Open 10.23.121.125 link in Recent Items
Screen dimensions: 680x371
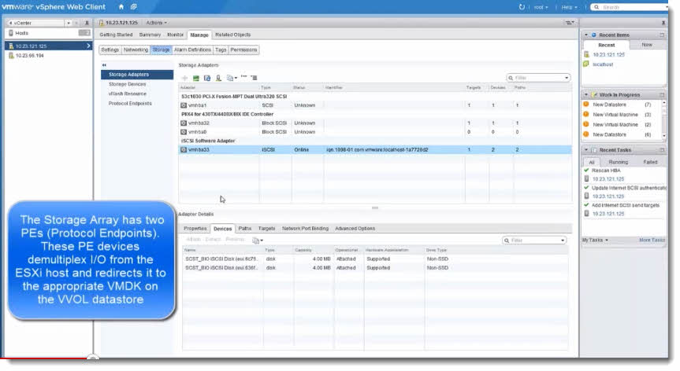pyautogui.click(x=609, y=55)
